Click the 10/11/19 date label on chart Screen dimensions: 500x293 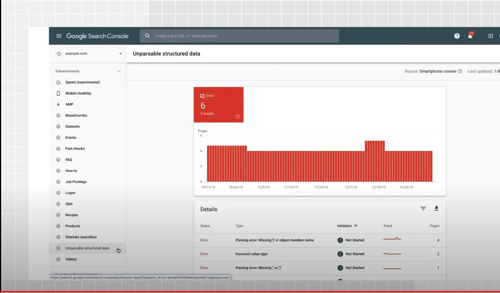click(x=208, y=187)
